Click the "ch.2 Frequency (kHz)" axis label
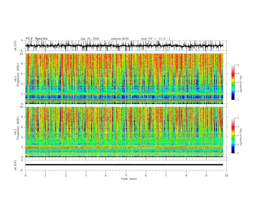The width and height of the screenshot is (255, 197). pyautogui.click(x=17, y=128)
